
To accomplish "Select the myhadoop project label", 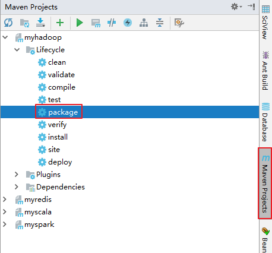I will coord(43,37).
